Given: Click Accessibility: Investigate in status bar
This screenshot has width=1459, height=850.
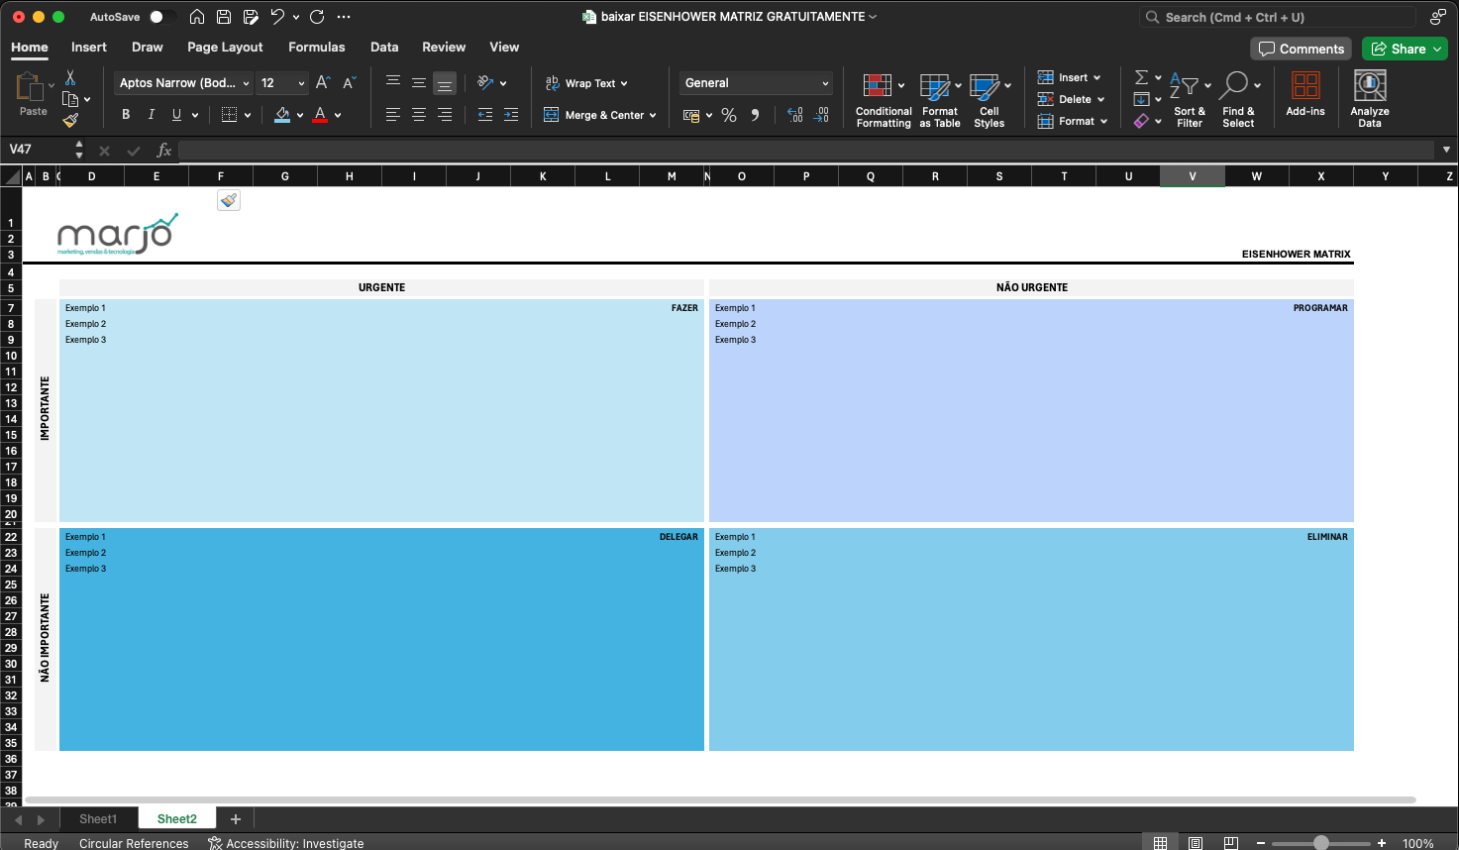Looking at the screenshot, I should (x=285, y=843).
